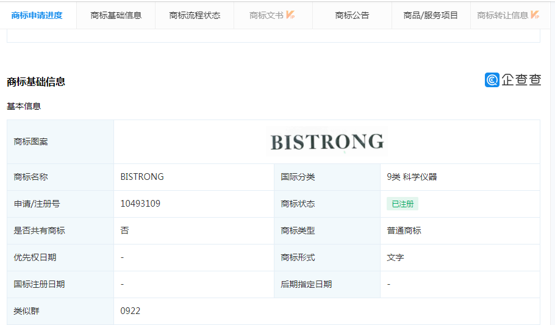Click the 申请/注册号 label

point(37,204)
